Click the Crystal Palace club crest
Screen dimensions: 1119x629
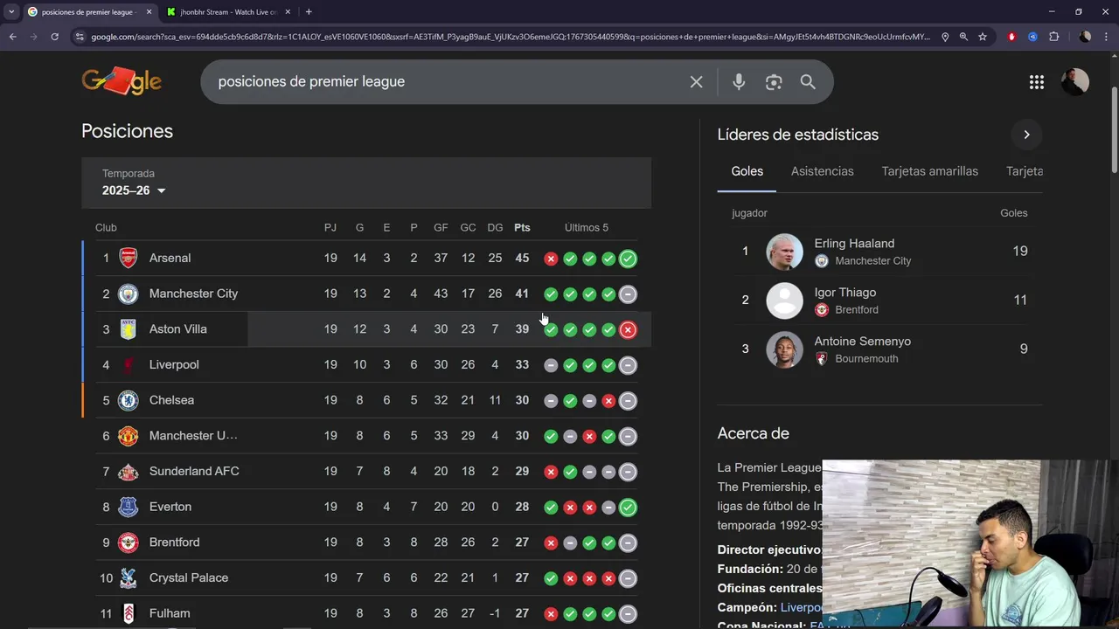pyautogui.click(x=129, y=577)
